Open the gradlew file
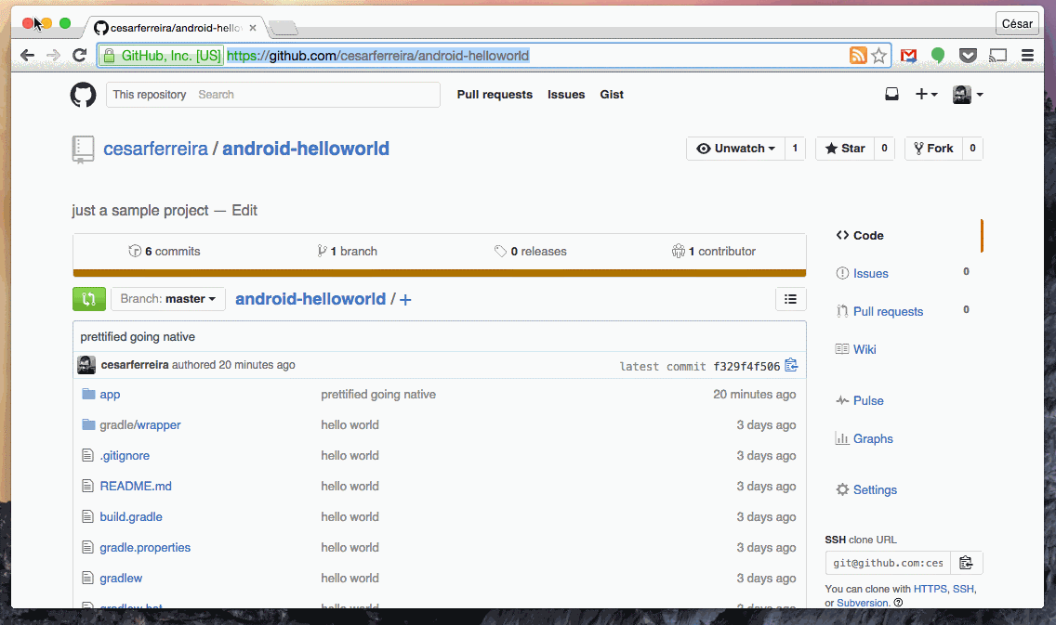The image size is (1056, 625). [121, 578]
